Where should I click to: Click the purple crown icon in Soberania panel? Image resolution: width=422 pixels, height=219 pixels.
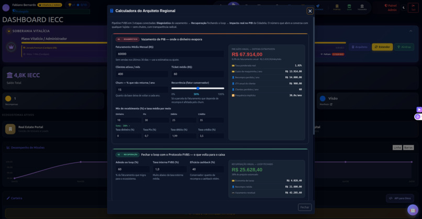pos(11,47)
